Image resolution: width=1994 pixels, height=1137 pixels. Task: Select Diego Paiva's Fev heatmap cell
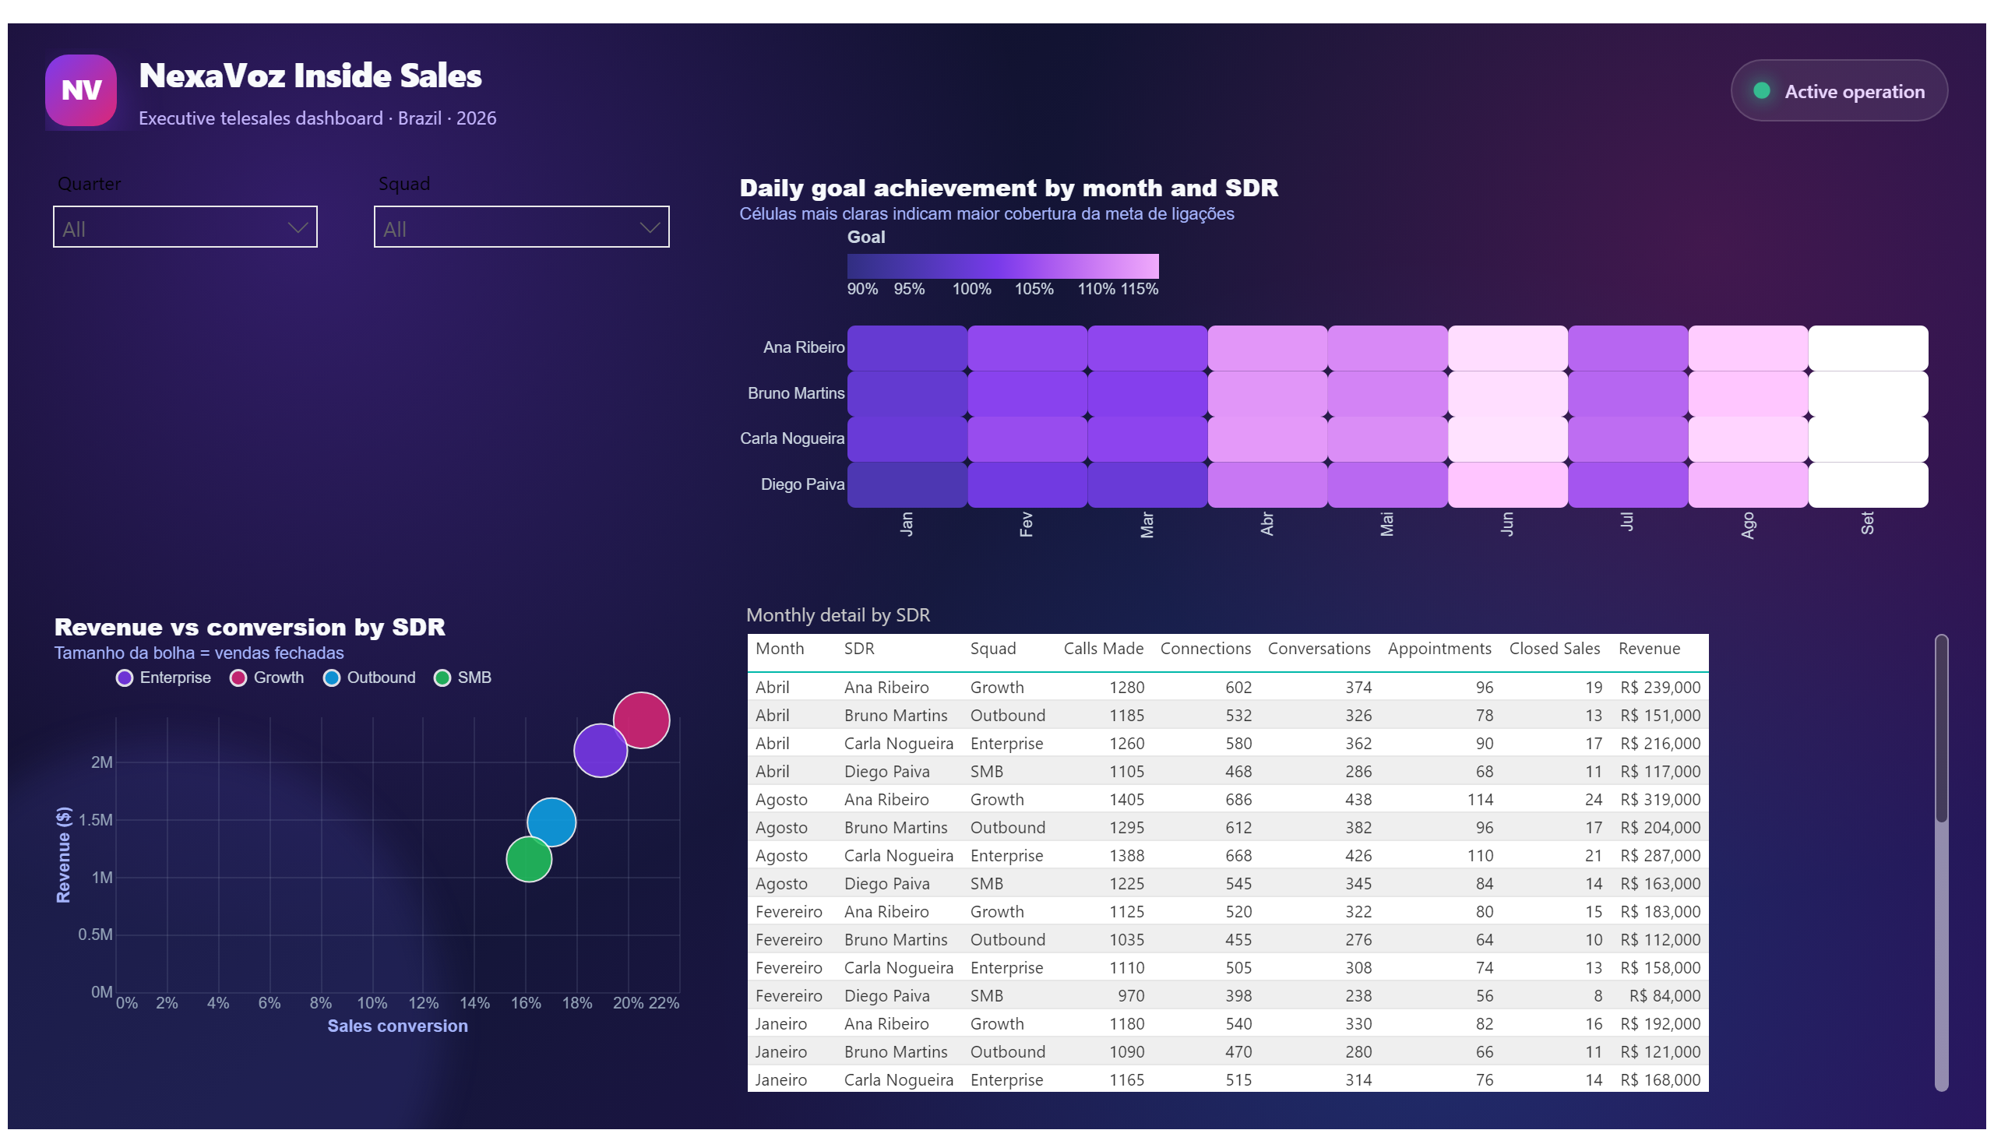pyautogui.click(x=1027, y=486)
